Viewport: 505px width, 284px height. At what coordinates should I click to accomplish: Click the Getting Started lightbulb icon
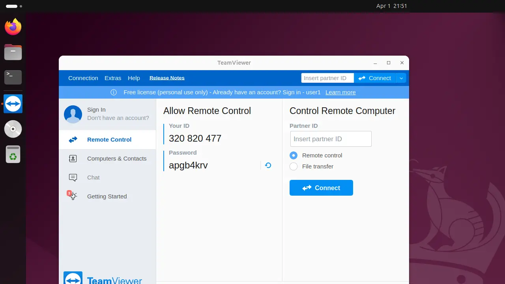(72, 196)
